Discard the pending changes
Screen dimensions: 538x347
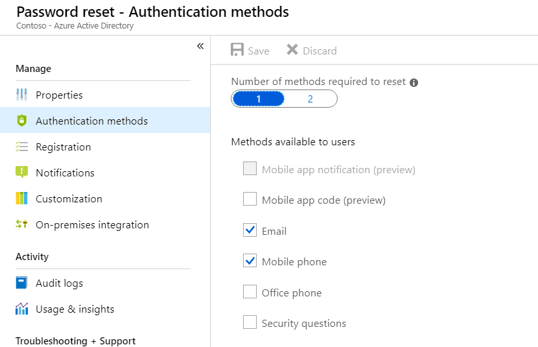coord(312,50)
